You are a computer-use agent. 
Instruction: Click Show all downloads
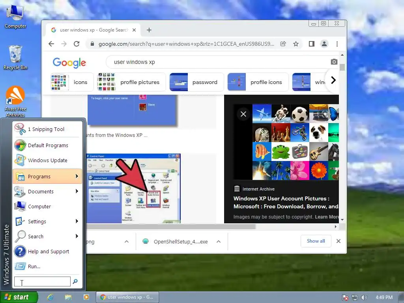click(316, 241)
